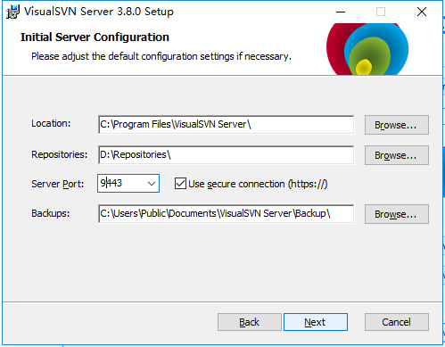Viewport: 445px width, 347px height.
Task: Cancel the VisualSVN Server installation
Action: click(x=397, y=322)
